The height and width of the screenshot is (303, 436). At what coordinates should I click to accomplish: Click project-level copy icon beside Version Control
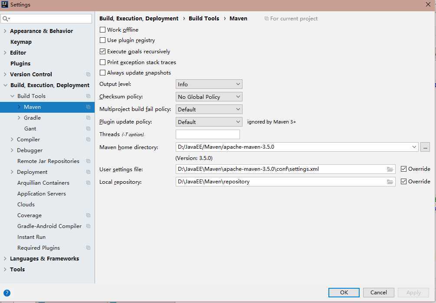(x=89, y=75)
